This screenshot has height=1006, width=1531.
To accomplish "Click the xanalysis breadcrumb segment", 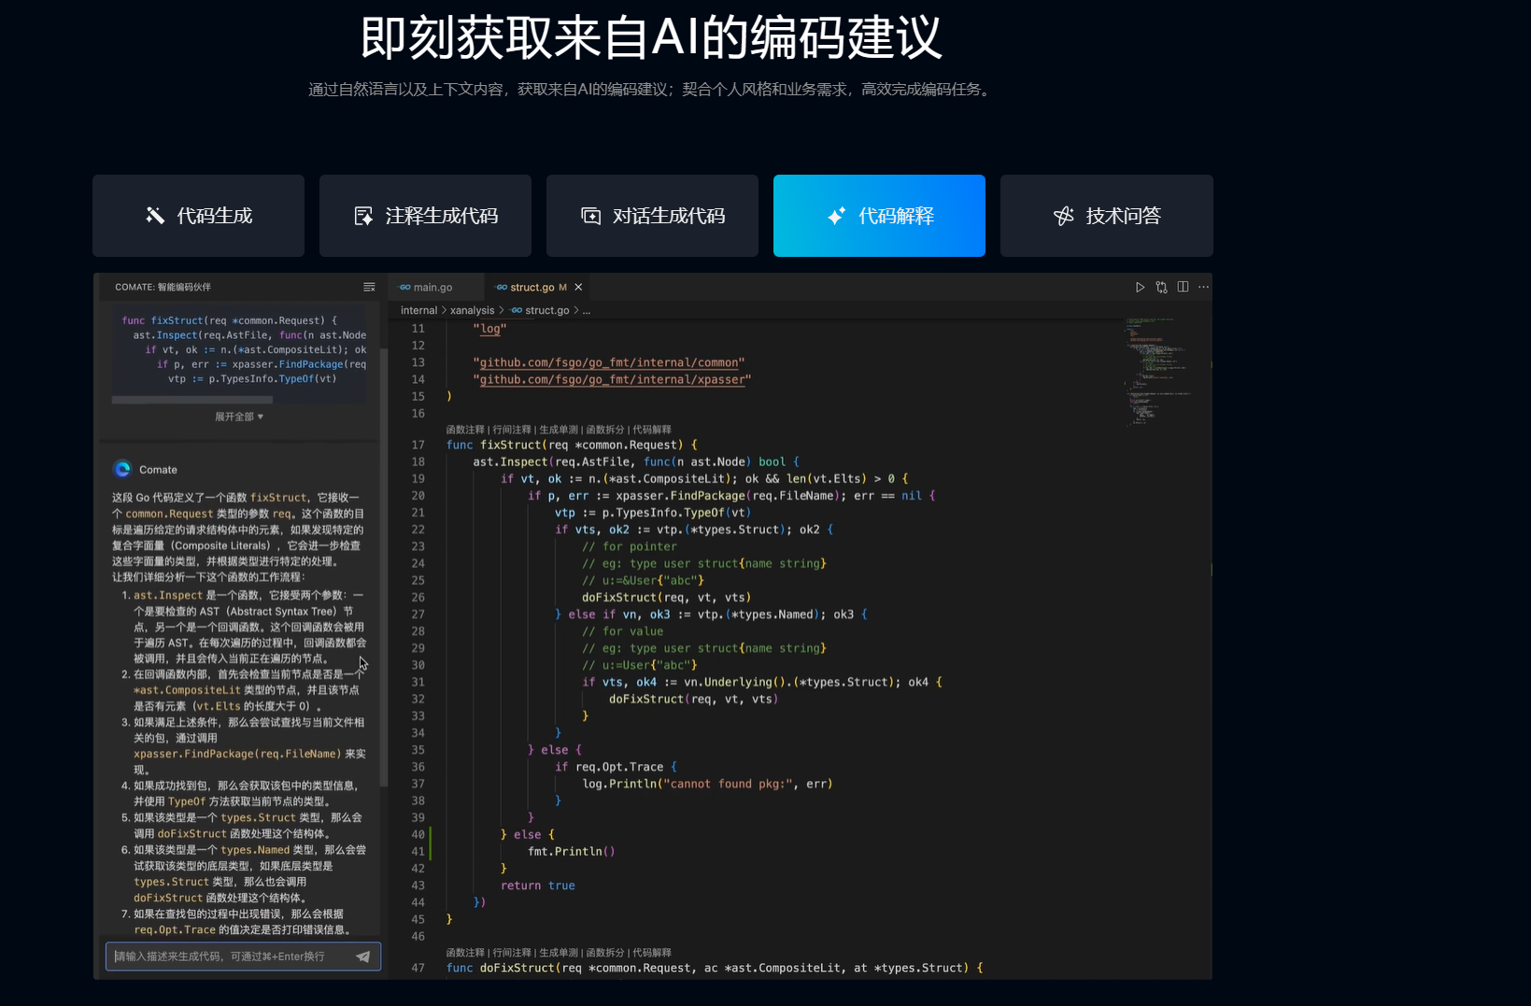I will pos(472,310).
